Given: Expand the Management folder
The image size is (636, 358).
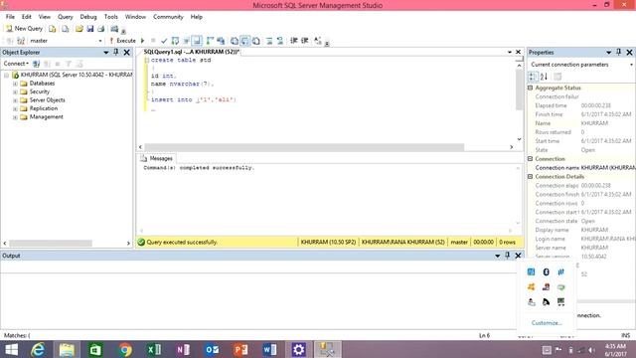Looking at the screenshot, I should coord(15,117).
